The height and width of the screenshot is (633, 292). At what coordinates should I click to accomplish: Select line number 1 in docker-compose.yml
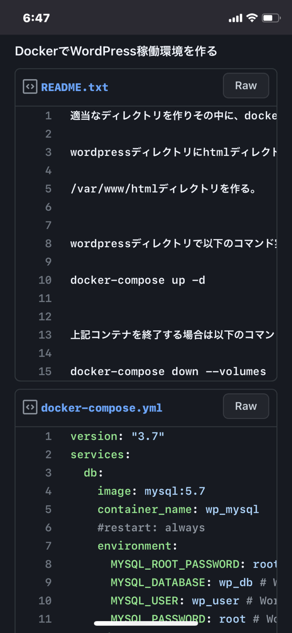click(48, 437)
